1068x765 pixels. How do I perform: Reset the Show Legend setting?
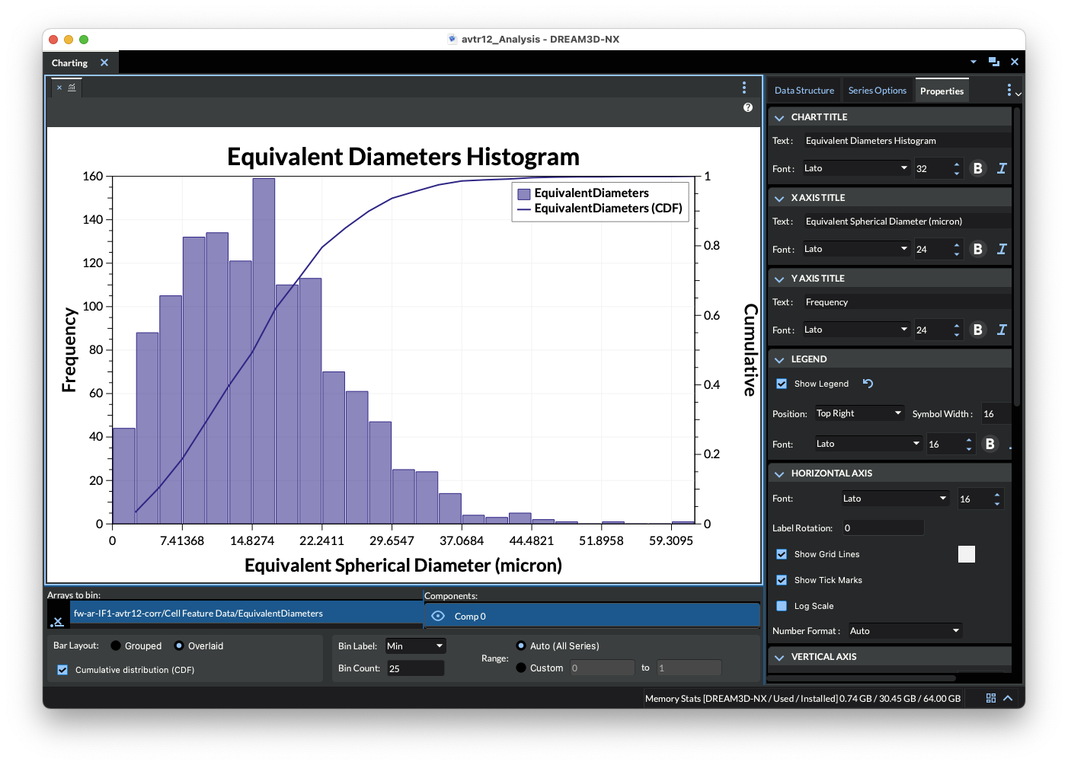868,384
